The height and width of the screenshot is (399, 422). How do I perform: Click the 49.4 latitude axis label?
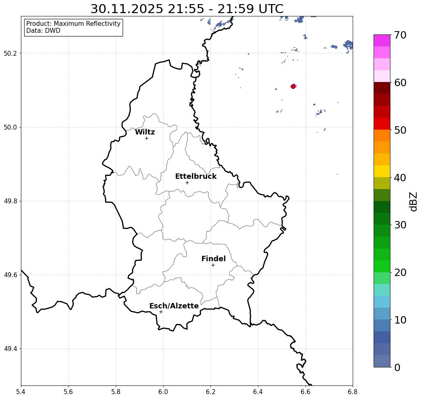coord(10,349)
